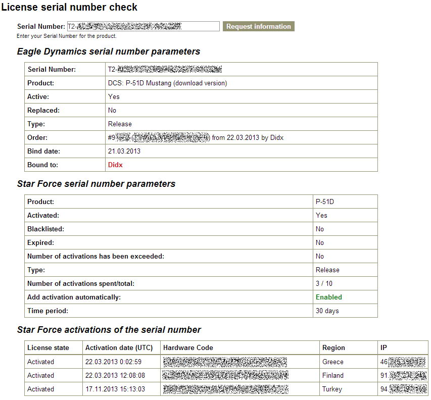Click the DCS: P-51D Mustang product value
This screenshot has height=400, width=431.
(167, 83)
